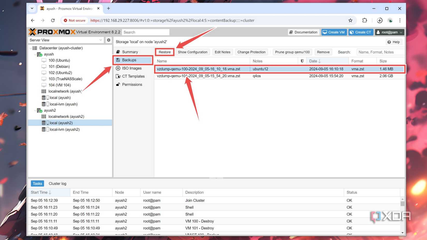
Task: Click the Not secure site warning
Action: click(75, 20)
